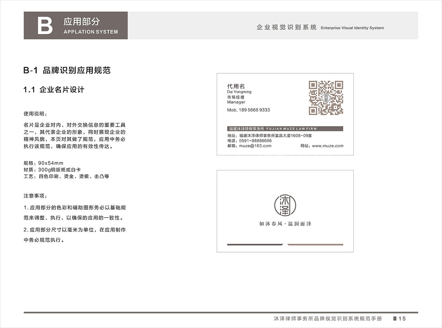Click the dark gray stripe on card back
Viewport: 442px width, 328px height.
(x=255, y=244)
